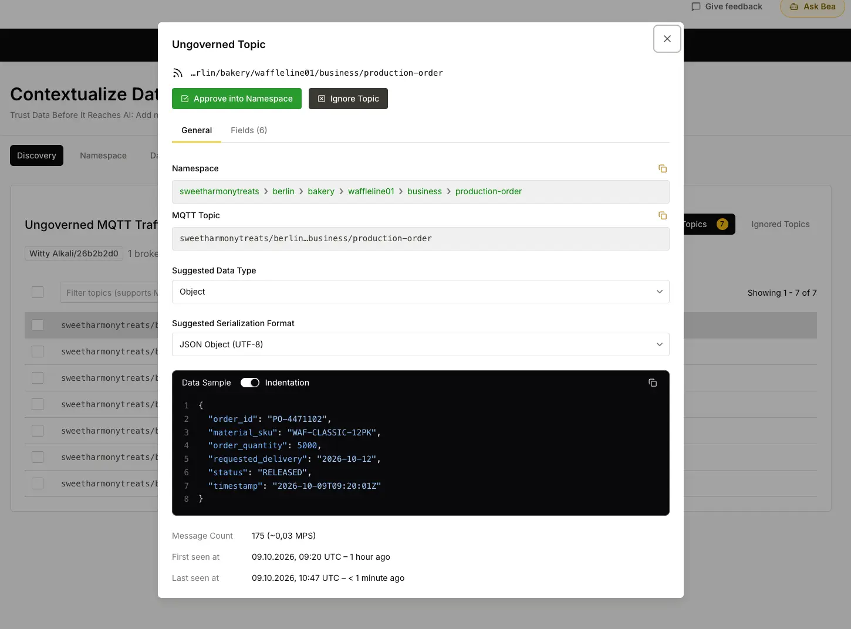Click the berlin namespace segment
This screenshot has height=629, width=851.
(x=283, y=191)
